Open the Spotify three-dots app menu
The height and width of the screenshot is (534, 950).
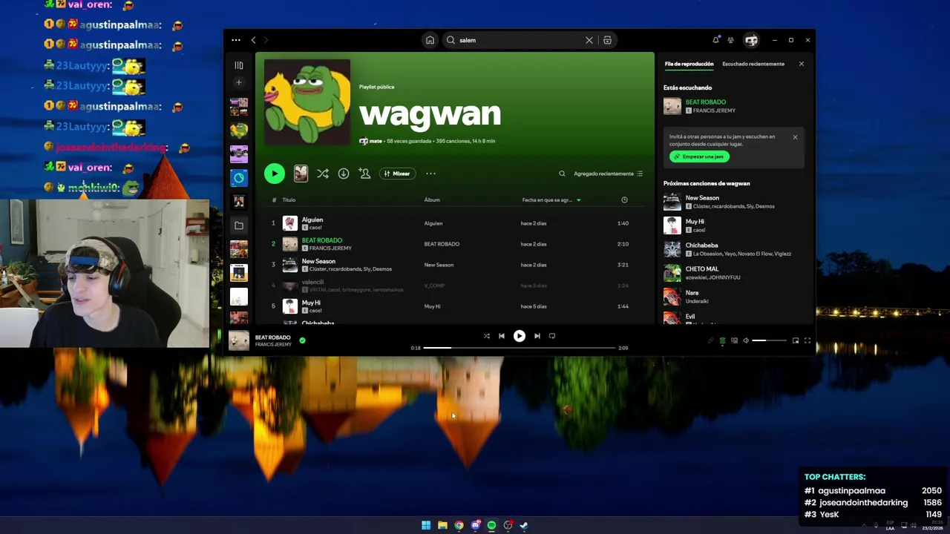pos(236,40)
